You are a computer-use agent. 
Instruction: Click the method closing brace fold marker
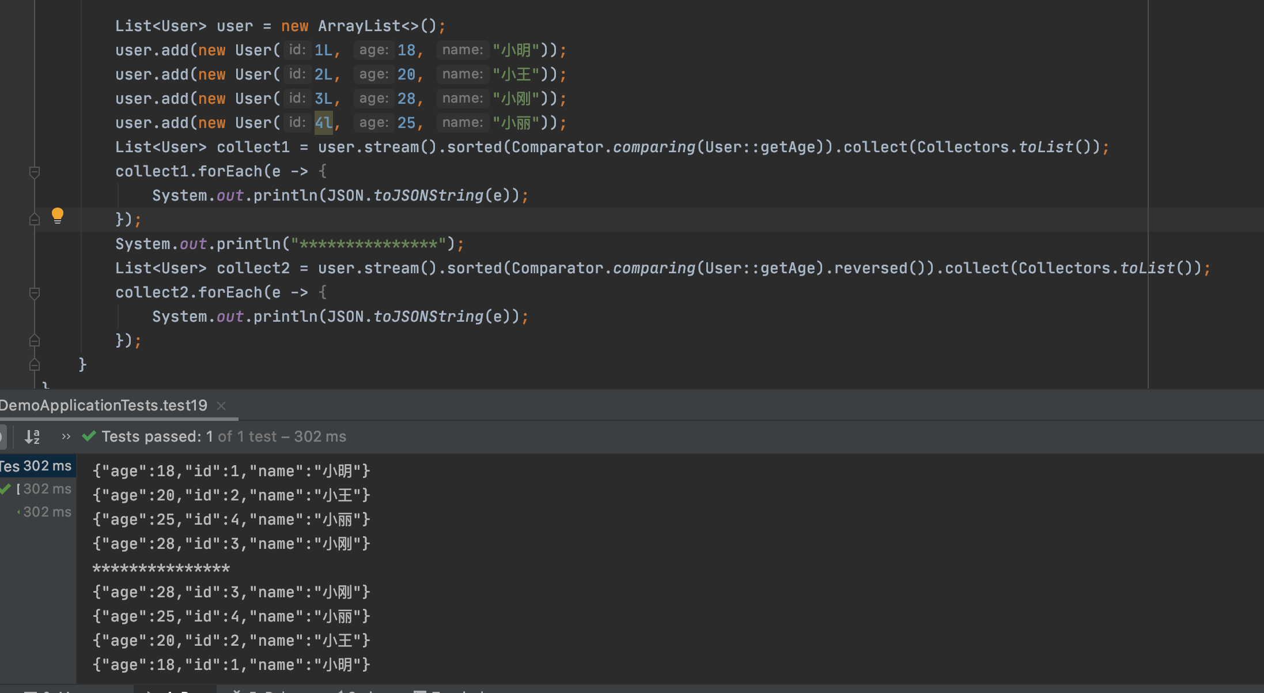coord(35,365)
